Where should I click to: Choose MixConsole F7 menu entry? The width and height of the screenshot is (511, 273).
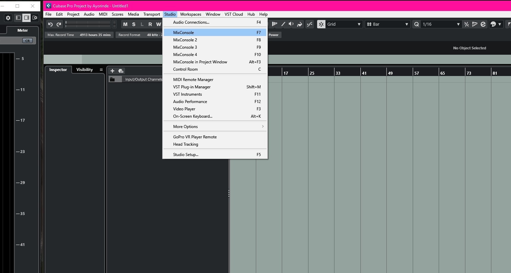215,33
